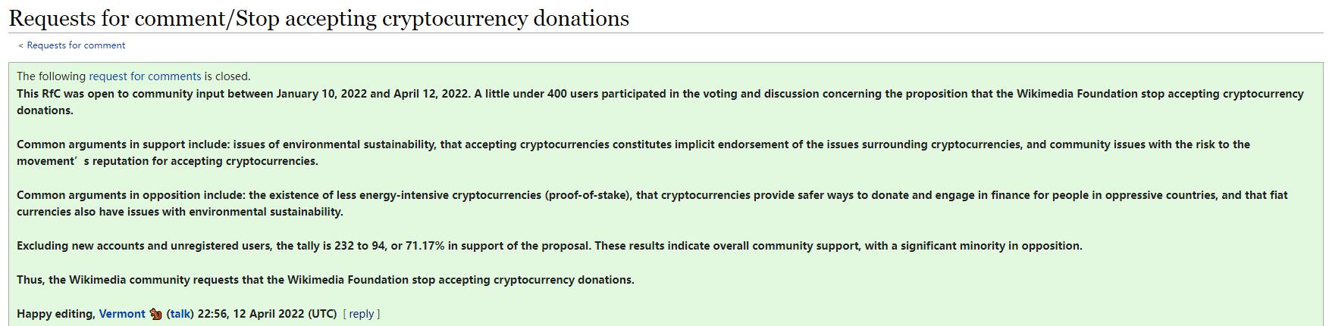Follow the 'request for comments' link
1329x326 pixels.
pyautogui.click(x=145, y=76)
